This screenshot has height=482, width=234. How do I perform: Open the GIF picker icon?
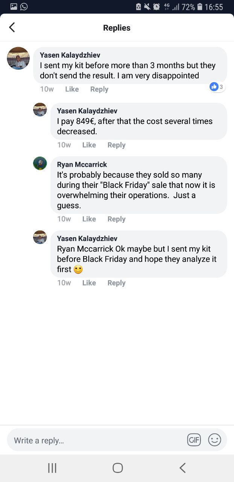(194, 439)
